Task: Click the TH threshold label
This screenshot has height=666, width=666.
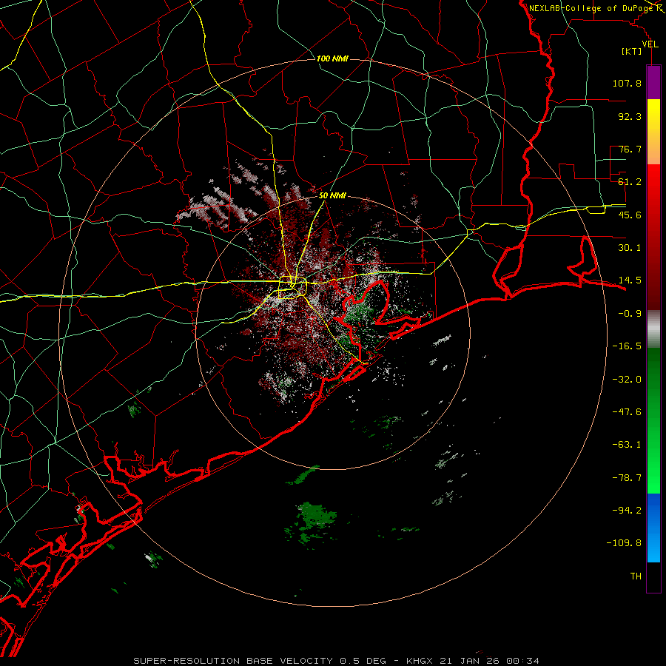Action: tap(636, 576)
